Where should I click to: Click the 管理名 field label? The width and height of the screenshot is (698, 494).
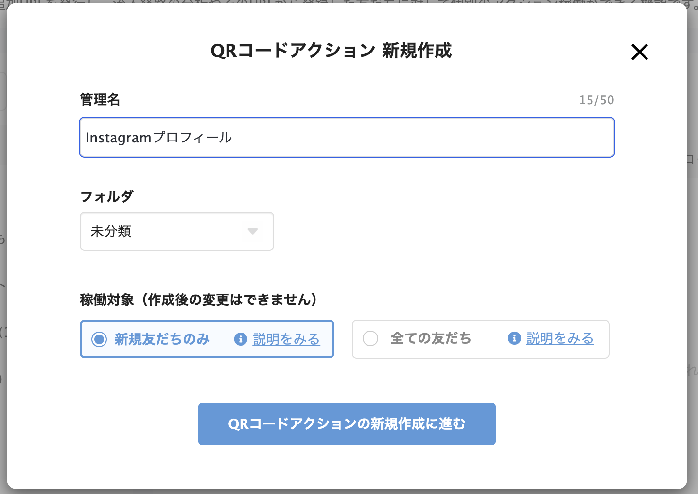[100, 100]
